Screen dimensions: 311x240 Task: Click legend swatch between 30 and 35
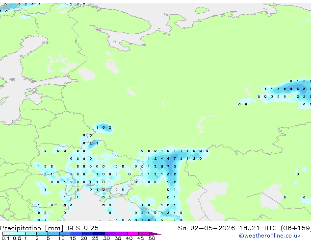point(110,234)
